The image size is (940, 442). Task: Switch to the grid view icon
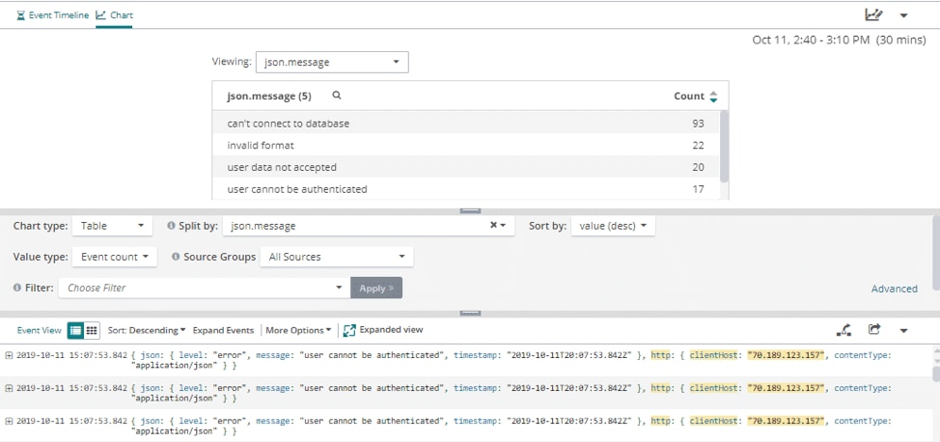pos(92,330)
